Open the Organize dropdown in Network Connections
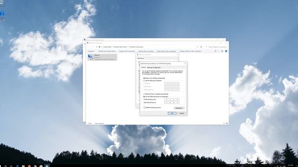The width and height of the screenshot is (298, 167). (x=91, y=51)
